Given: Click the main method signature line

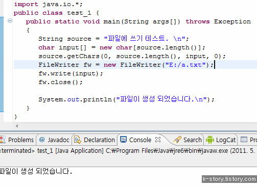Looking at the screenshot, I should [138, 21].
